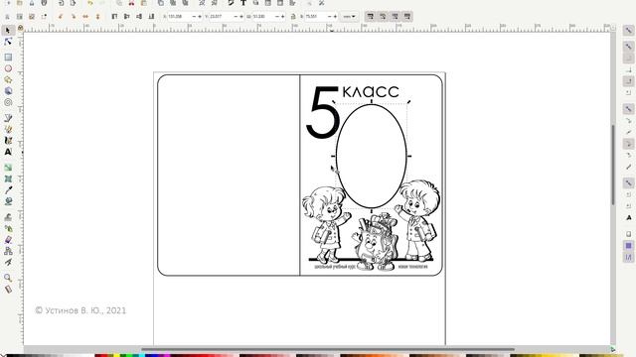Click the large '5' numeral on canvas

coord(323,112)
